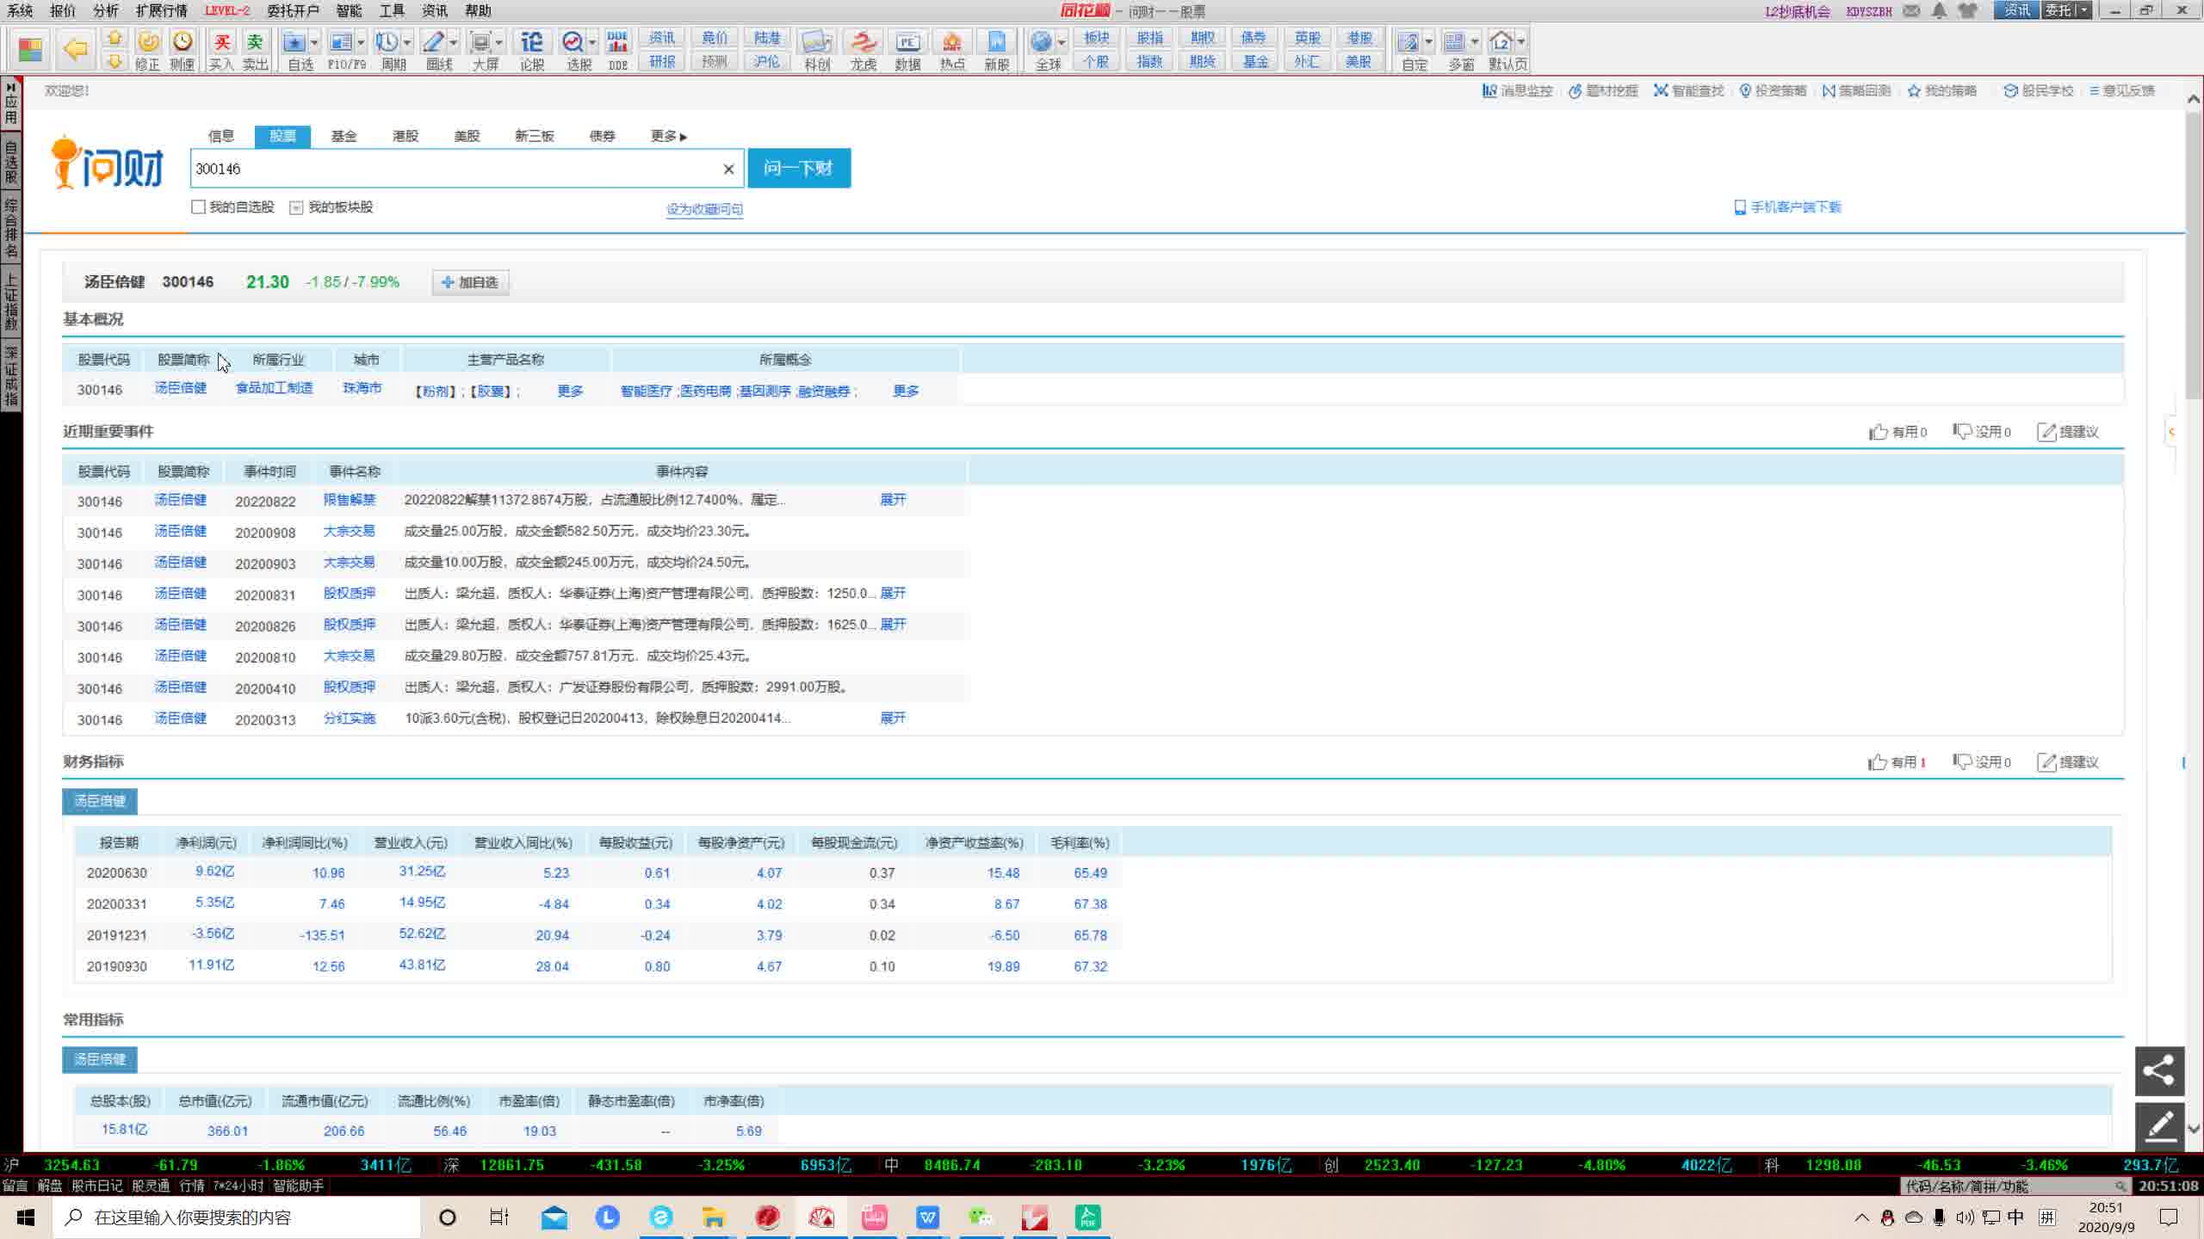Image resolution: width=2204 pixels, height=1239 pixels.
Task: Expand the 周期 dropdown arrow
Action: [x=407, y=42]
